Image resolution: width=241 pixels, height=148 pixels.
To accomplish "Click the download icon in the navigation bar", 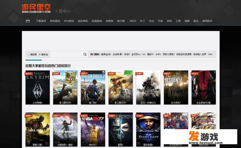I will [x=28, y=21].
